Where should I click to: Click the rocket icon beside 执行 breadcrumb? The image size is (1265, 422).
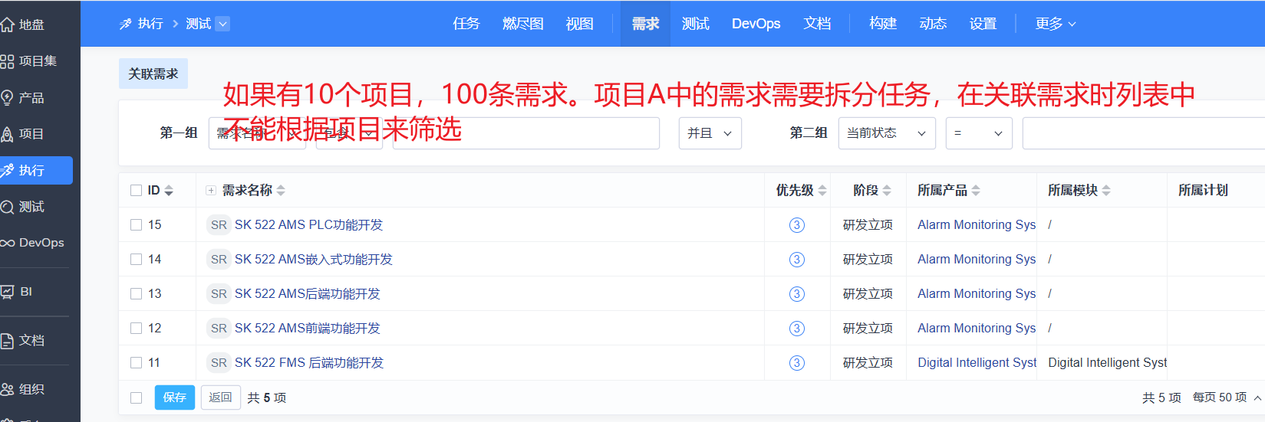point(126,24)
